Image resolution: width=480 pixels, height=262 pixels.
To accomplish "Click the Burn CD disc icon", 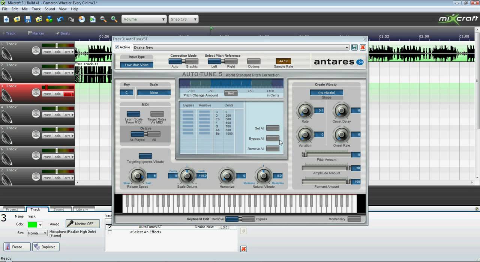I will [x=82, y=19].
